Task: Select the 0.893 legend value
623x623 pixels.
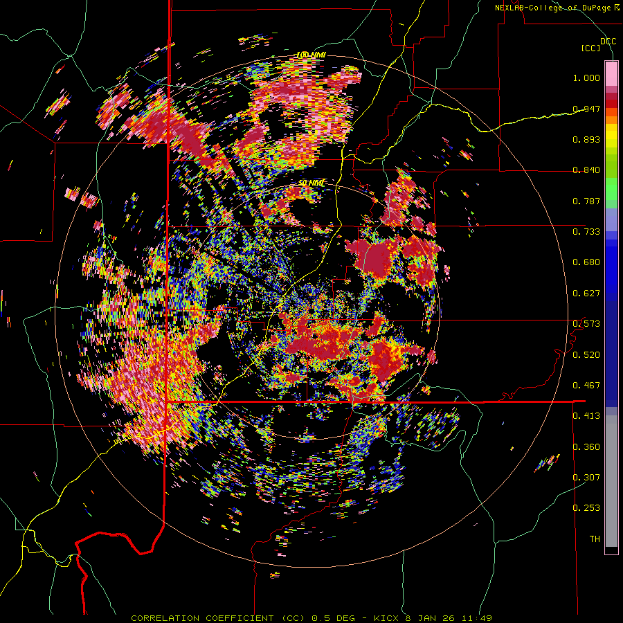Action: pos(586,139)
